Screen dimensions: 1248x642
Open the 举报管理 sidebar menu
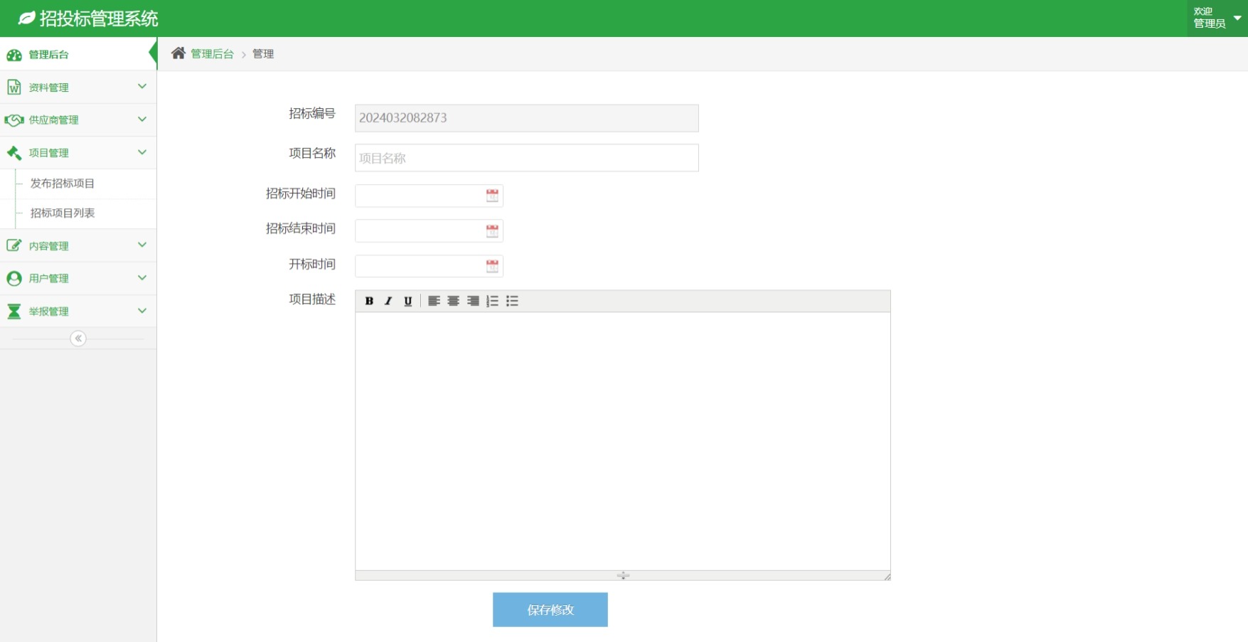tap(78, 311)
